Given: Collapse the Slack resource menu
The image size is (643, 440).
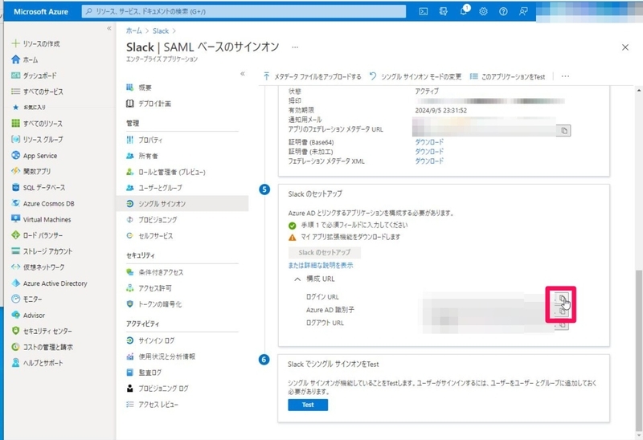Looking at the screenshot, I should click(x=243, y=74).
